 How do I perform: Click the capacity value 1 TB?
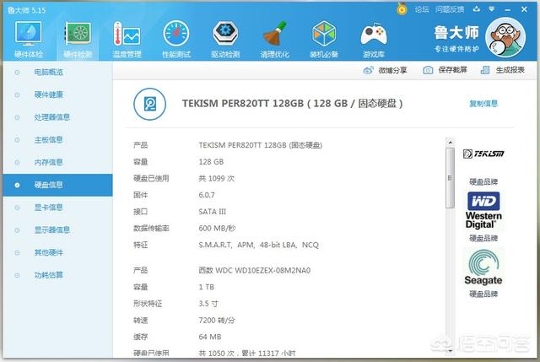tap(206, 287)
